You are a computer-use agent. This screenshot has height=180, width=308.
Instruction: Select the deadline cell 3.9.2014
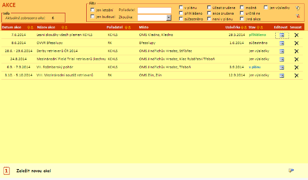coord(237,67)
